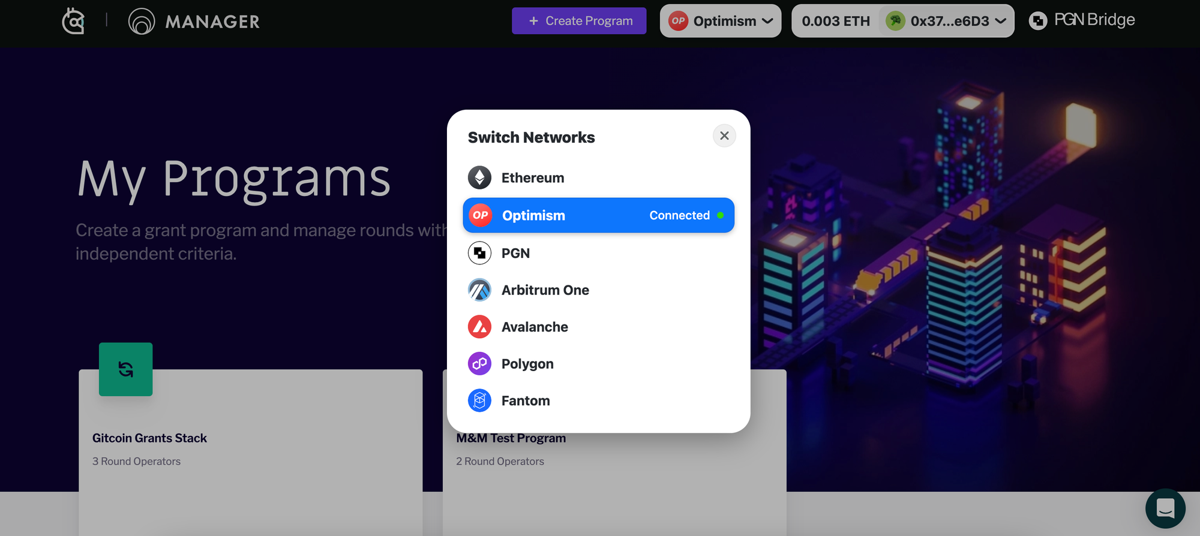Image resolution: width=1200 pixels, height=536 pixels.
Task: Open the chat support widget
Action: point(1165,508)
